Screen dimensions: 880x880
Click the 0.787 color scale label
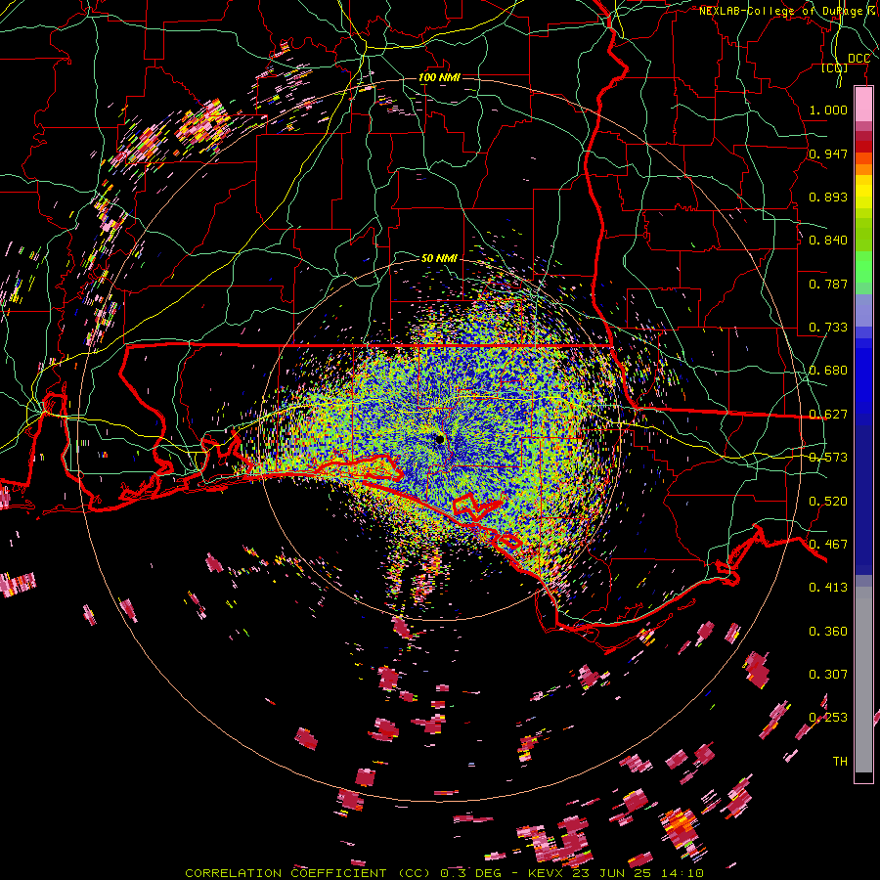828,284
